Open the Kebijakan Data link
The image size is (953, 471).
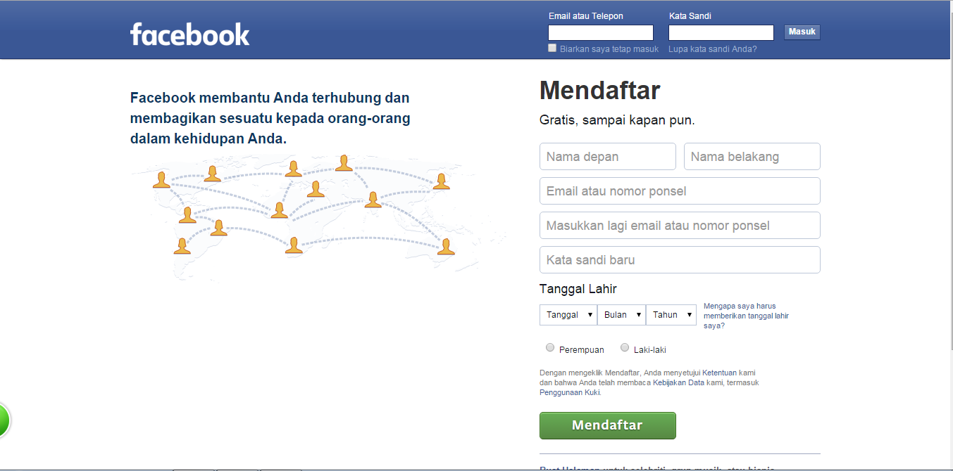[678, 382]
